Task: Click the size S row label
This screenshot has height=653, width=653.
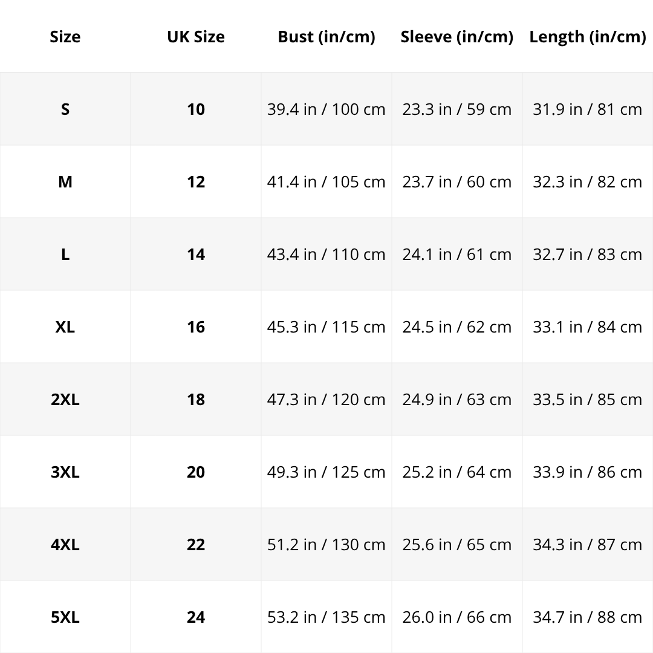Action: tap(65, 109)
